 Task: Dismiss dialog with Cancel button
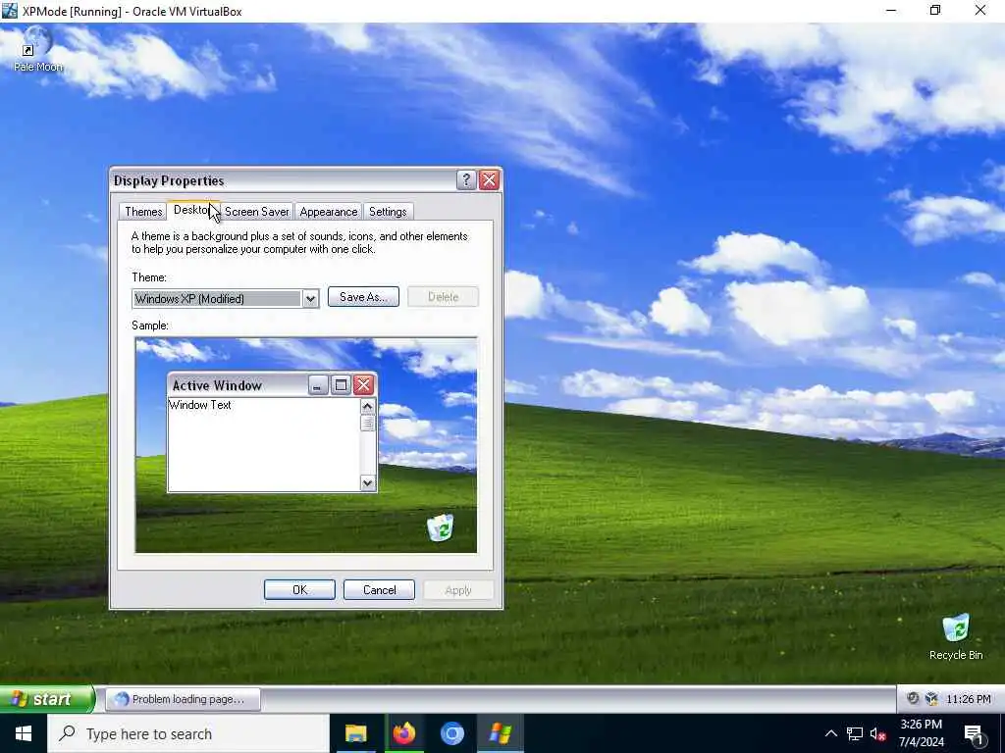click(x=379, y=589)
